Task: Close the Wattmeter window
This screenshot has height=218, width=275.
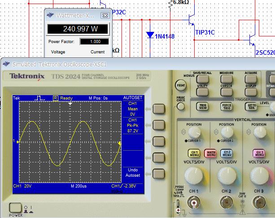Action: [105, 15]
